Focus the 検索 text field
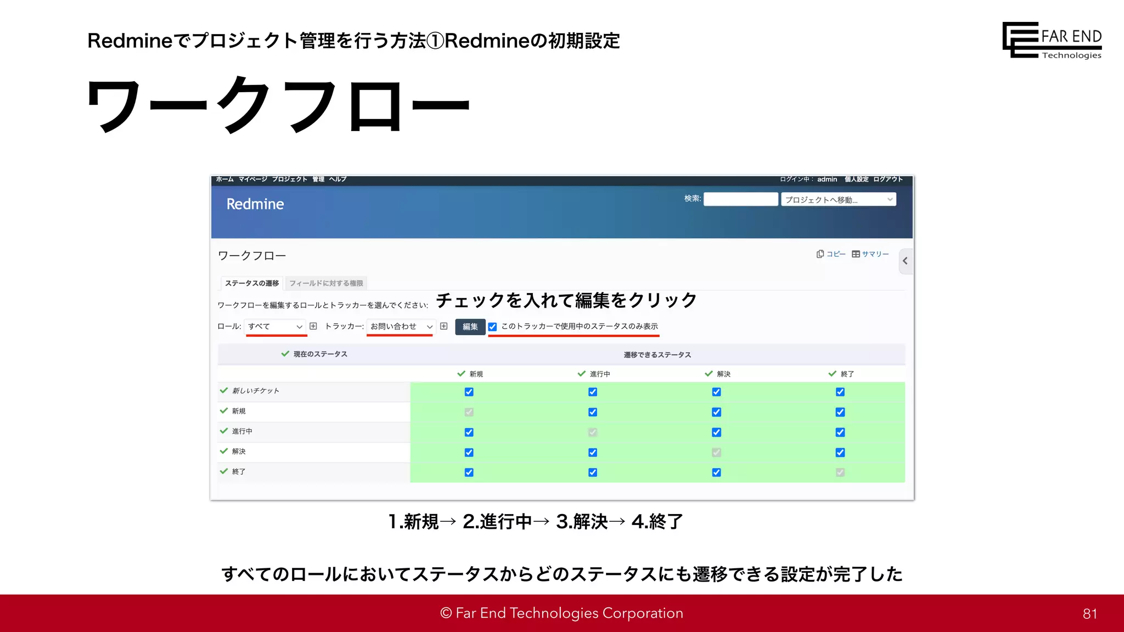The height and width of the screenshot is (632, 1124). click(741, 199)
